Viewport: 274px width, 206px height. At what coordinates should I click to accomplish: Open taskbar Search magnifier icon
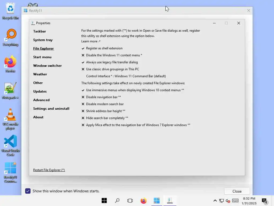click(117, 201)
